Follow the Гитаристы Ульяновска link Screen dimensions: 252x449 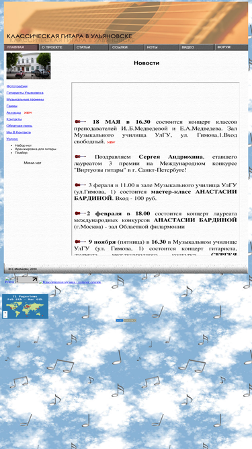click(x=25, y=93)
